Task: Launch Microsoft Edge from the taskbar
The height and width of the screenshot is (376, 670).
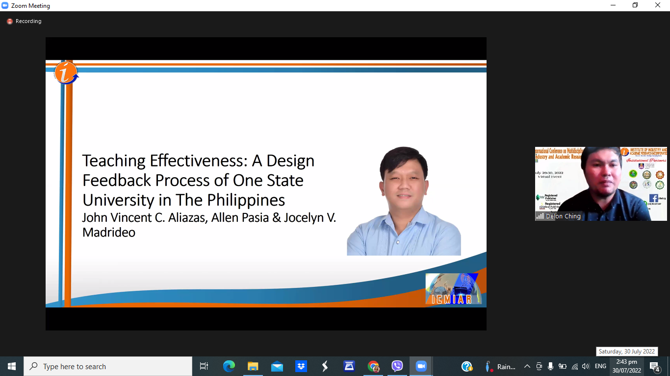Action: click(229, 366)
